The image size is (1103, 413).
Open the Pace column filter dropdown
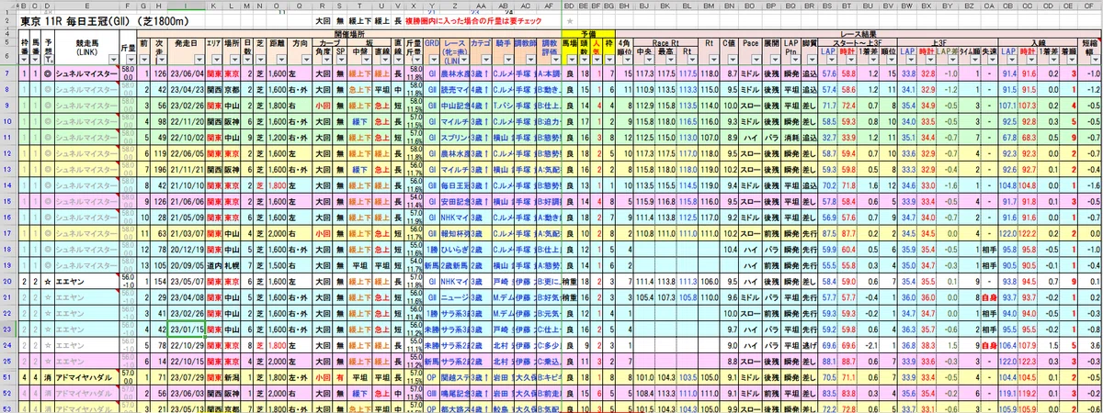click(x=756, y=61)
